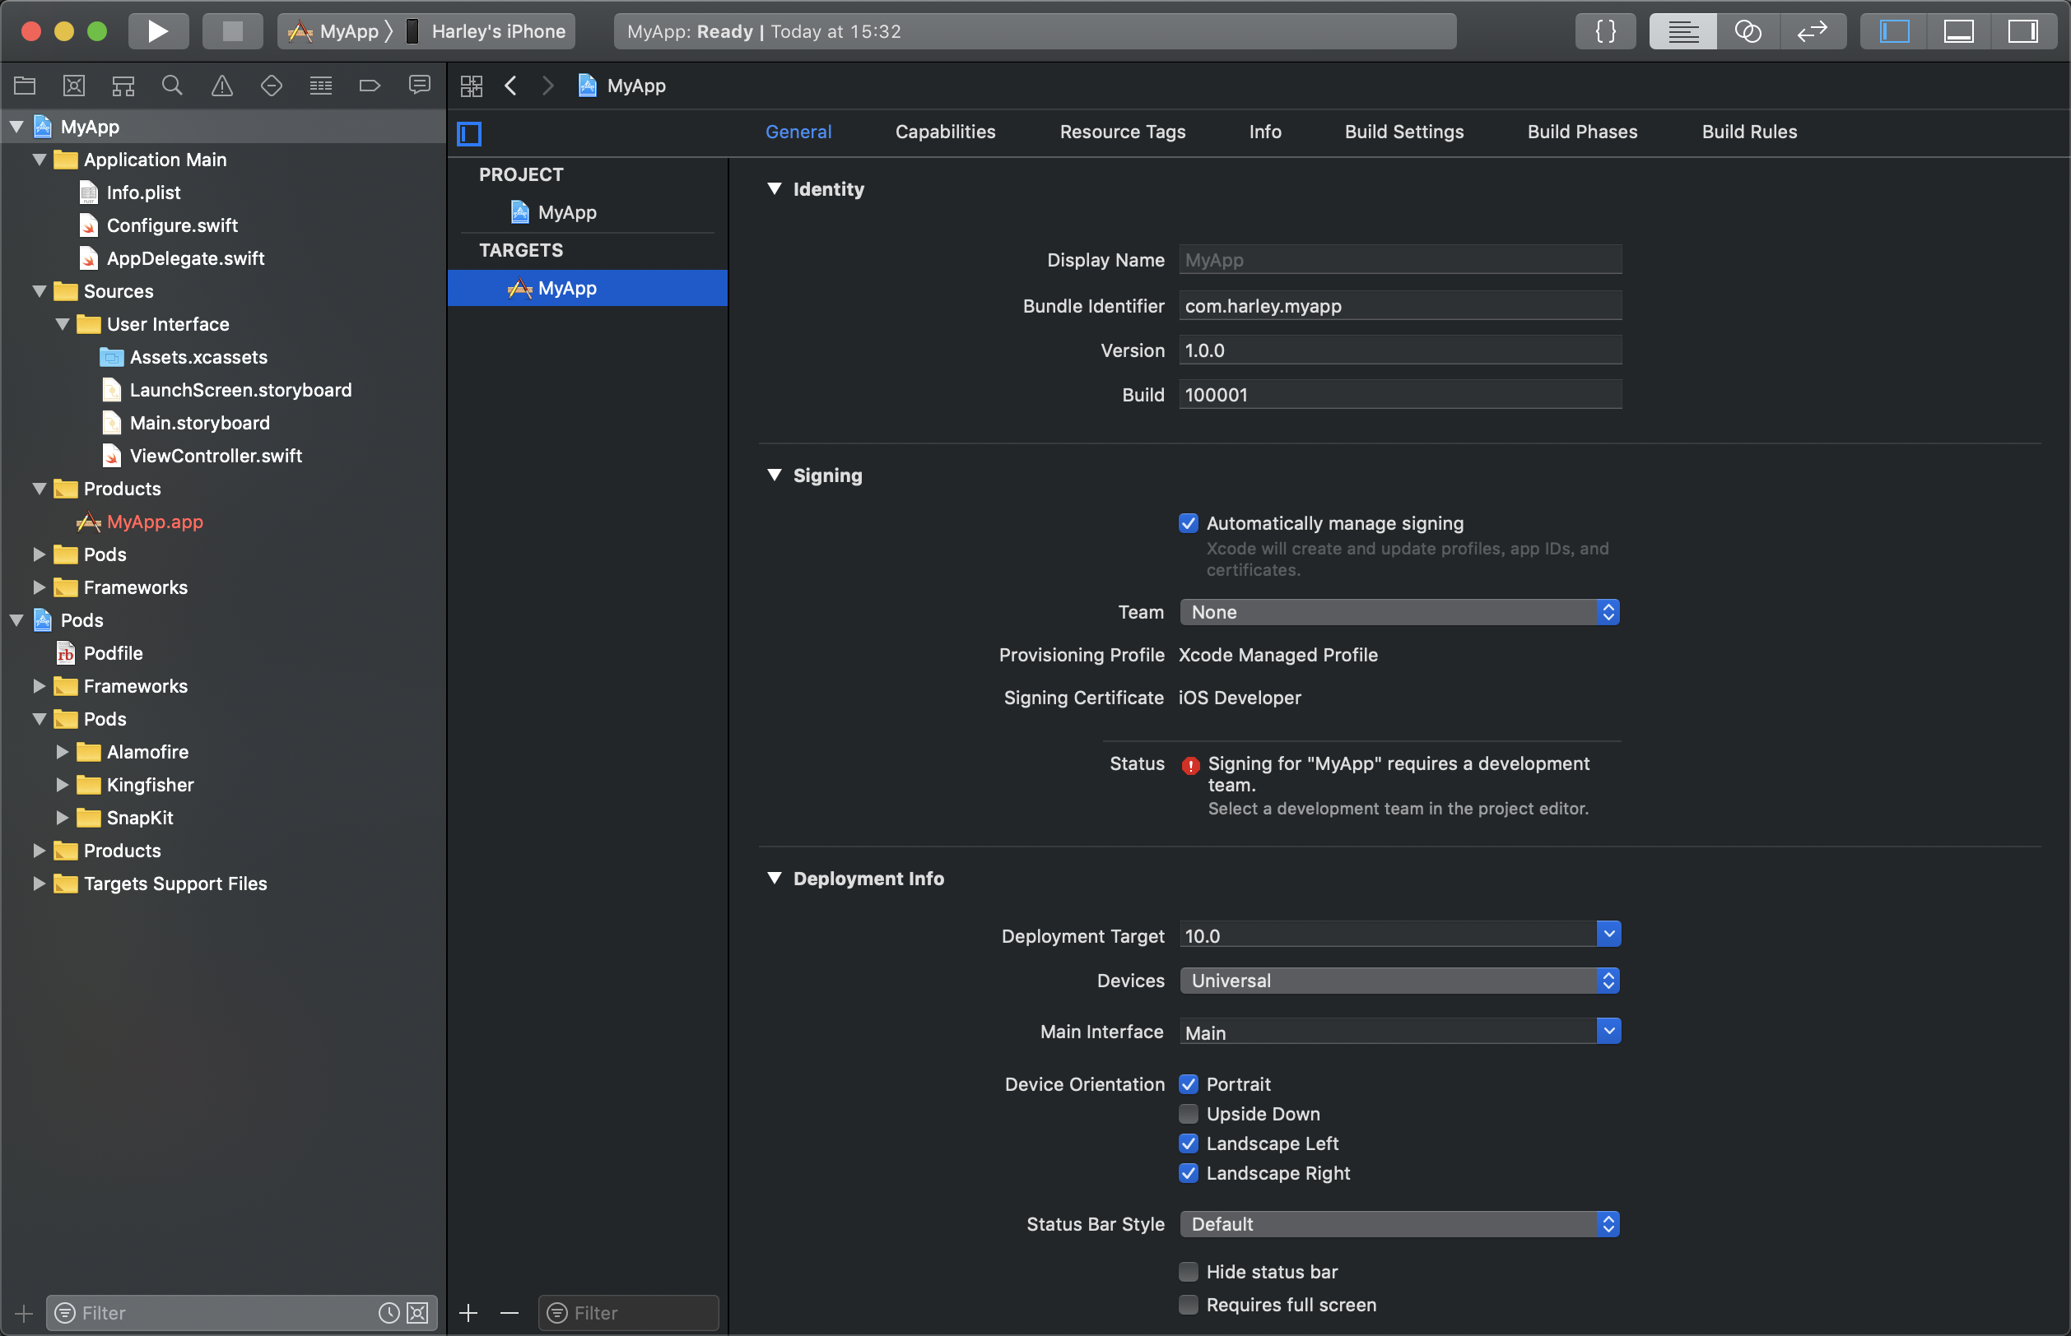Check Hide status bar option

coord(1189,1272)
